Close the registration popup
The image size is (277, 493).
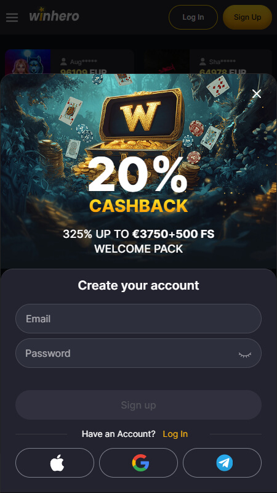(x=257, y=94)
